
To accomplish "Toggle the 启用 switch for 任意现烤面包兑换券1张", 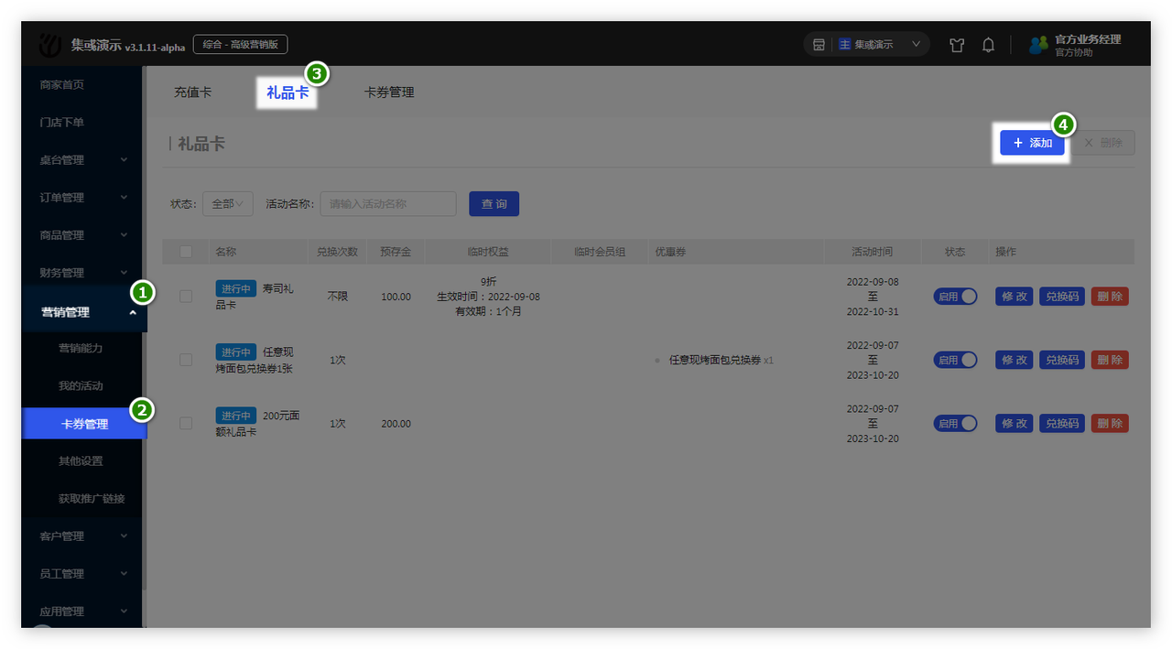I will coord(955,360).
